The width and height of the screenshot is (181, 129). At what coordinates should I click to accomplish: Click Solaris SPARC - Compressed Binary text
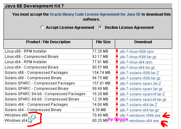pos(37,89)
